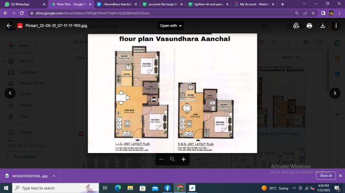Screen dimensions: 345x193
Task: Zoom in on the floor plan
Action: tap(184, 159)
